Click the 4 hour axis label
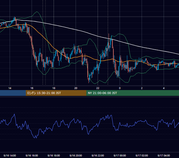This screenshot has width=179, height=158. (164, 88)
